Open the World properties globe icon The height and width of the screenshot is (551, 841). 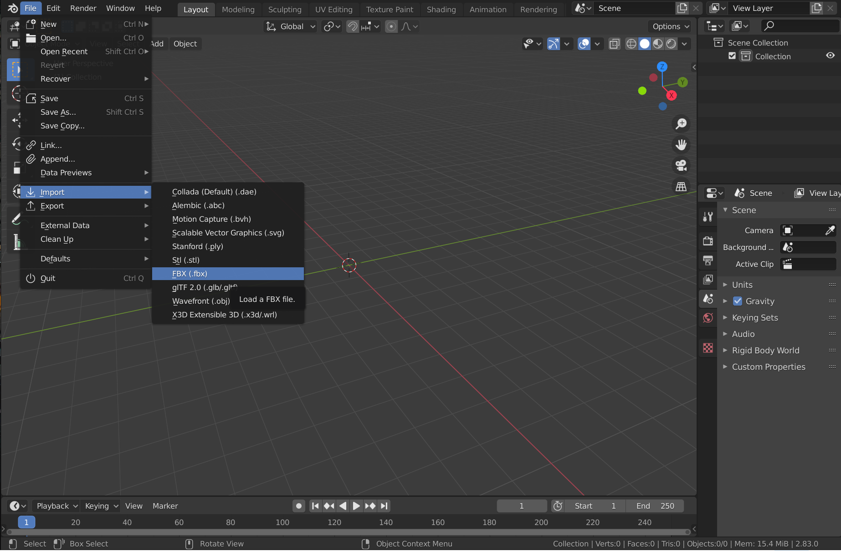(x=708, y=318)
